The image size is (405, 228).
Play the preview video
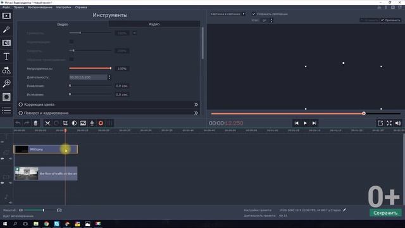pyautogui.click(x=305, y=123)
